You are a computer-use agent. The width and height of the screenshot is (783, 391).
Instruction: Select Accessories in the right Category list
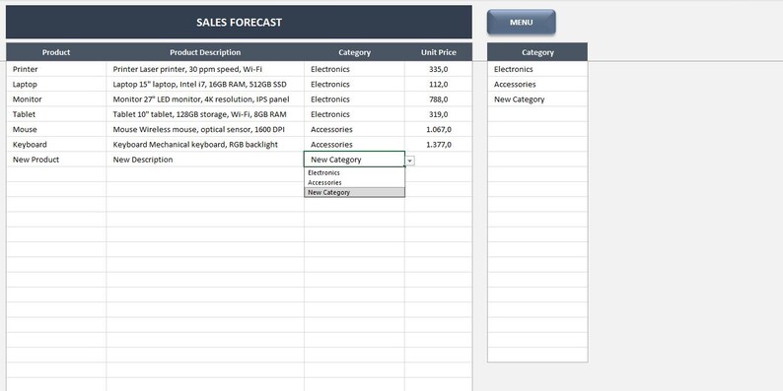click(x=537, y=85)
